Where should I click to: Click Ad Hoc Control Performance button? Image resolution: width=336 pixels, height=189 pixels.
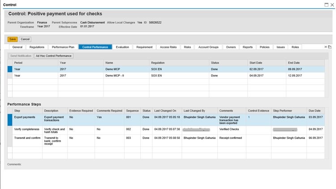click(x=54, y=56)
